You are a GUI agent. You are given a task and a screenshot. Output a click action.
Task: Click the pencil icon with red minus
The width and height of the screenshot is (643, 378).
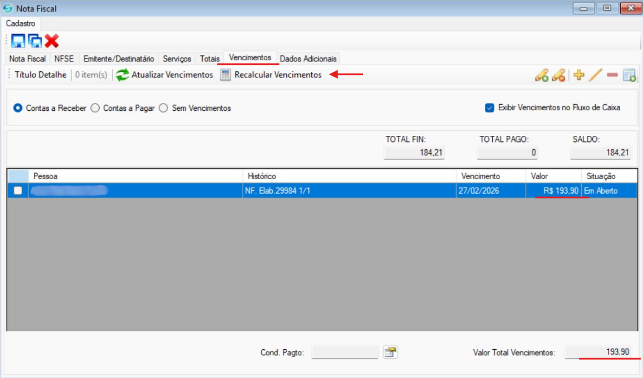click(558, 75)
